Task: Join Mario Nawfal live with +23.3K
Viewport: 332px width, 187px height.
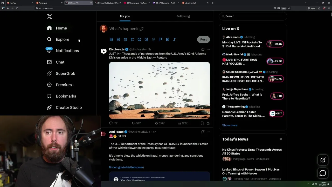Action: point(275,61)
